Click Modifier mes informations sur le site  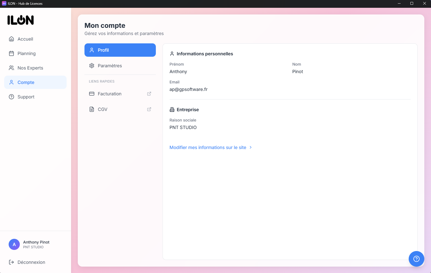tap(208, 147)
